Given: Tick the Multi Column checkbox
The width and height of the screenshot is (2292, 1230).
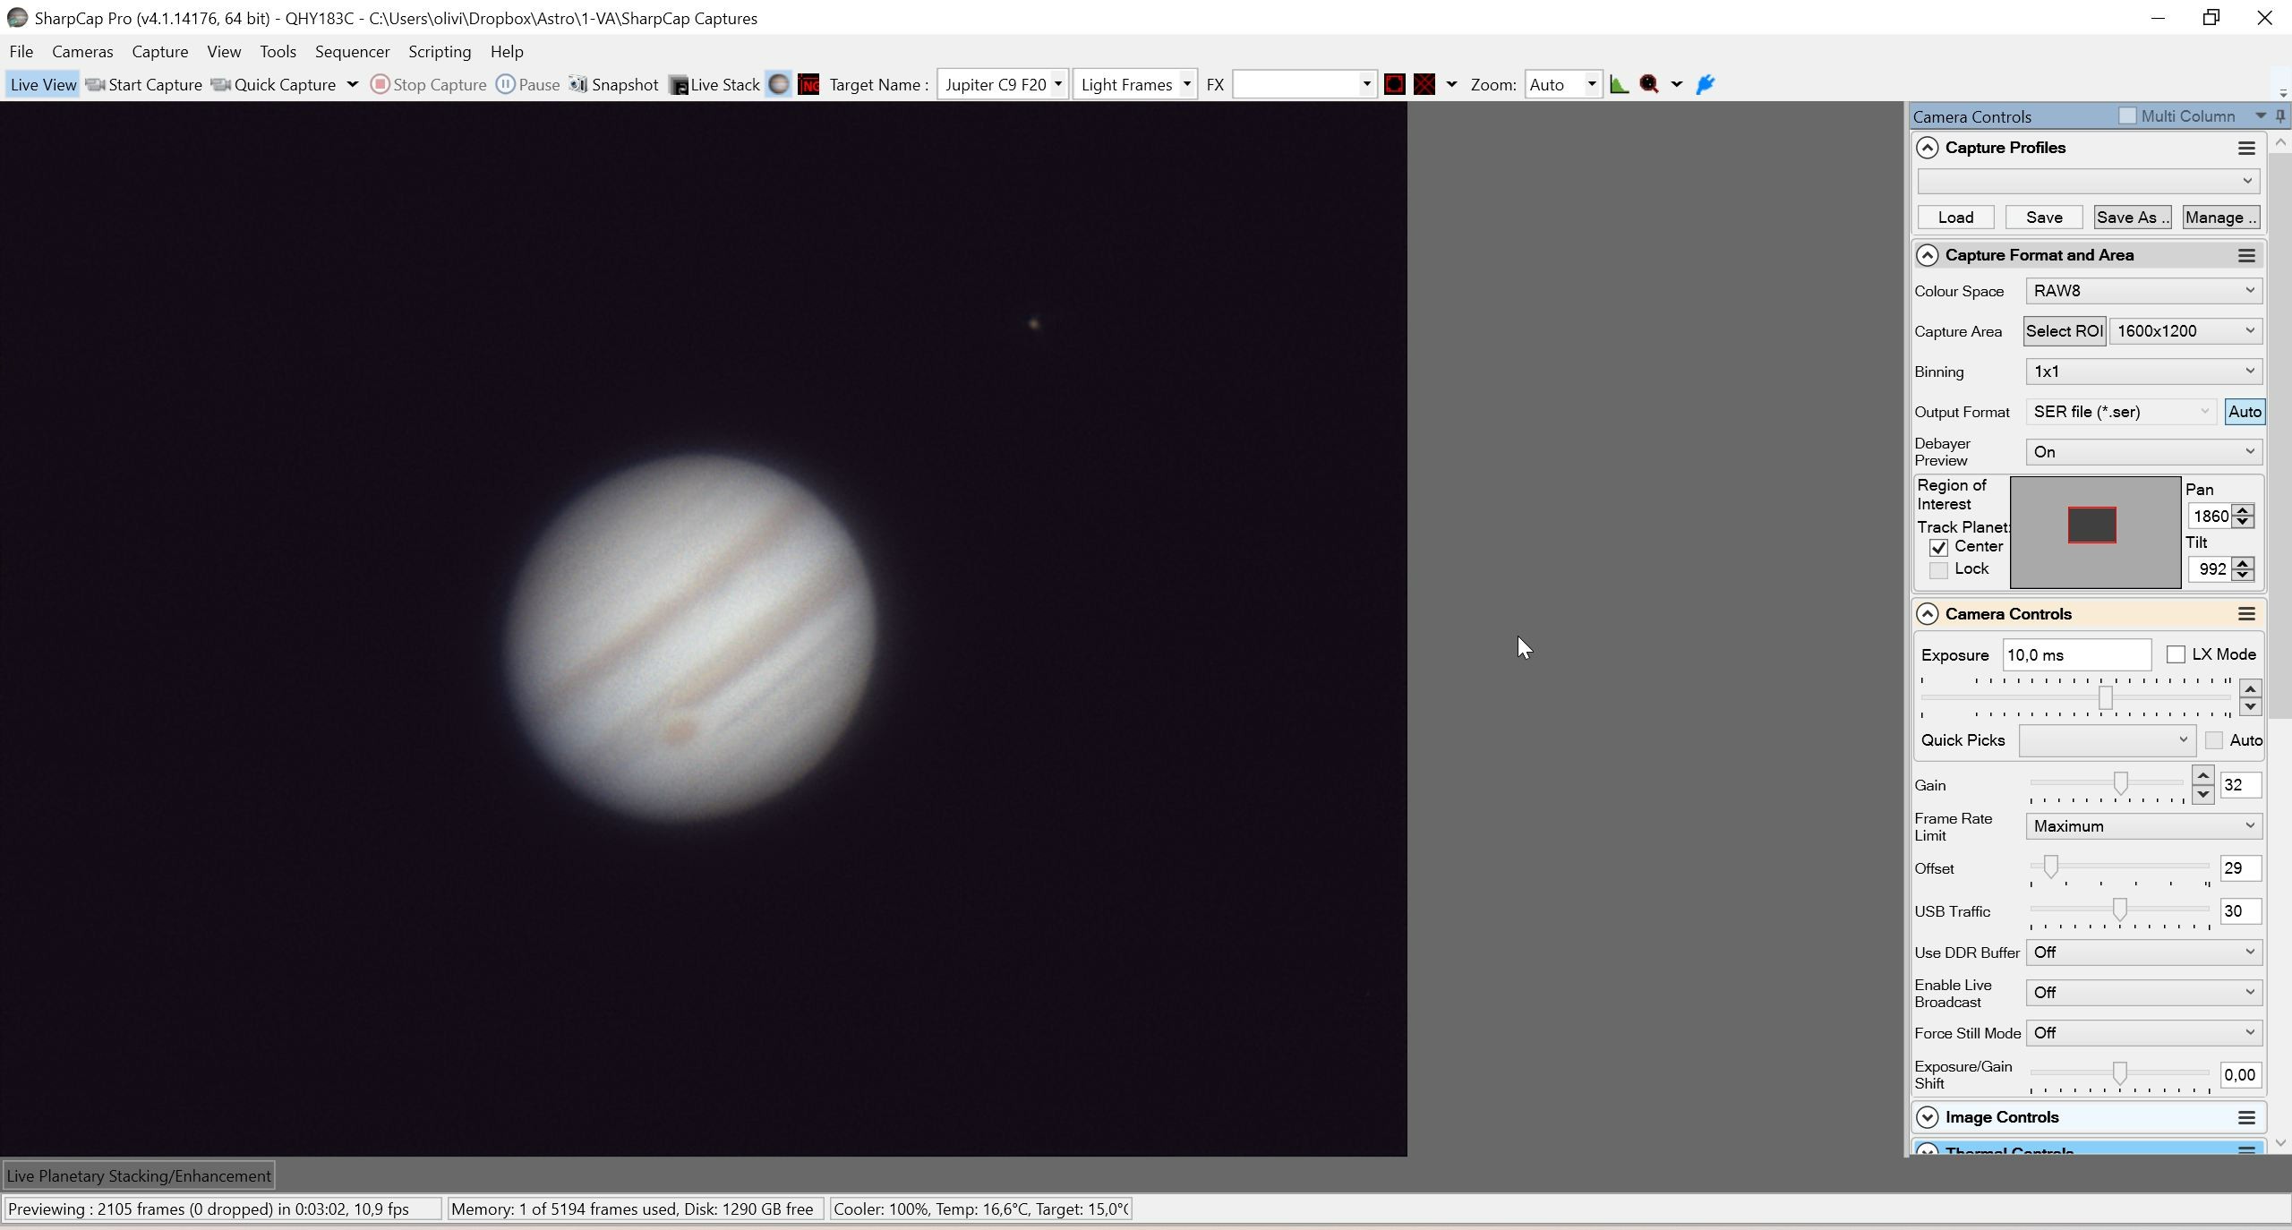Looking at the screenshot, I should 2127,115.
